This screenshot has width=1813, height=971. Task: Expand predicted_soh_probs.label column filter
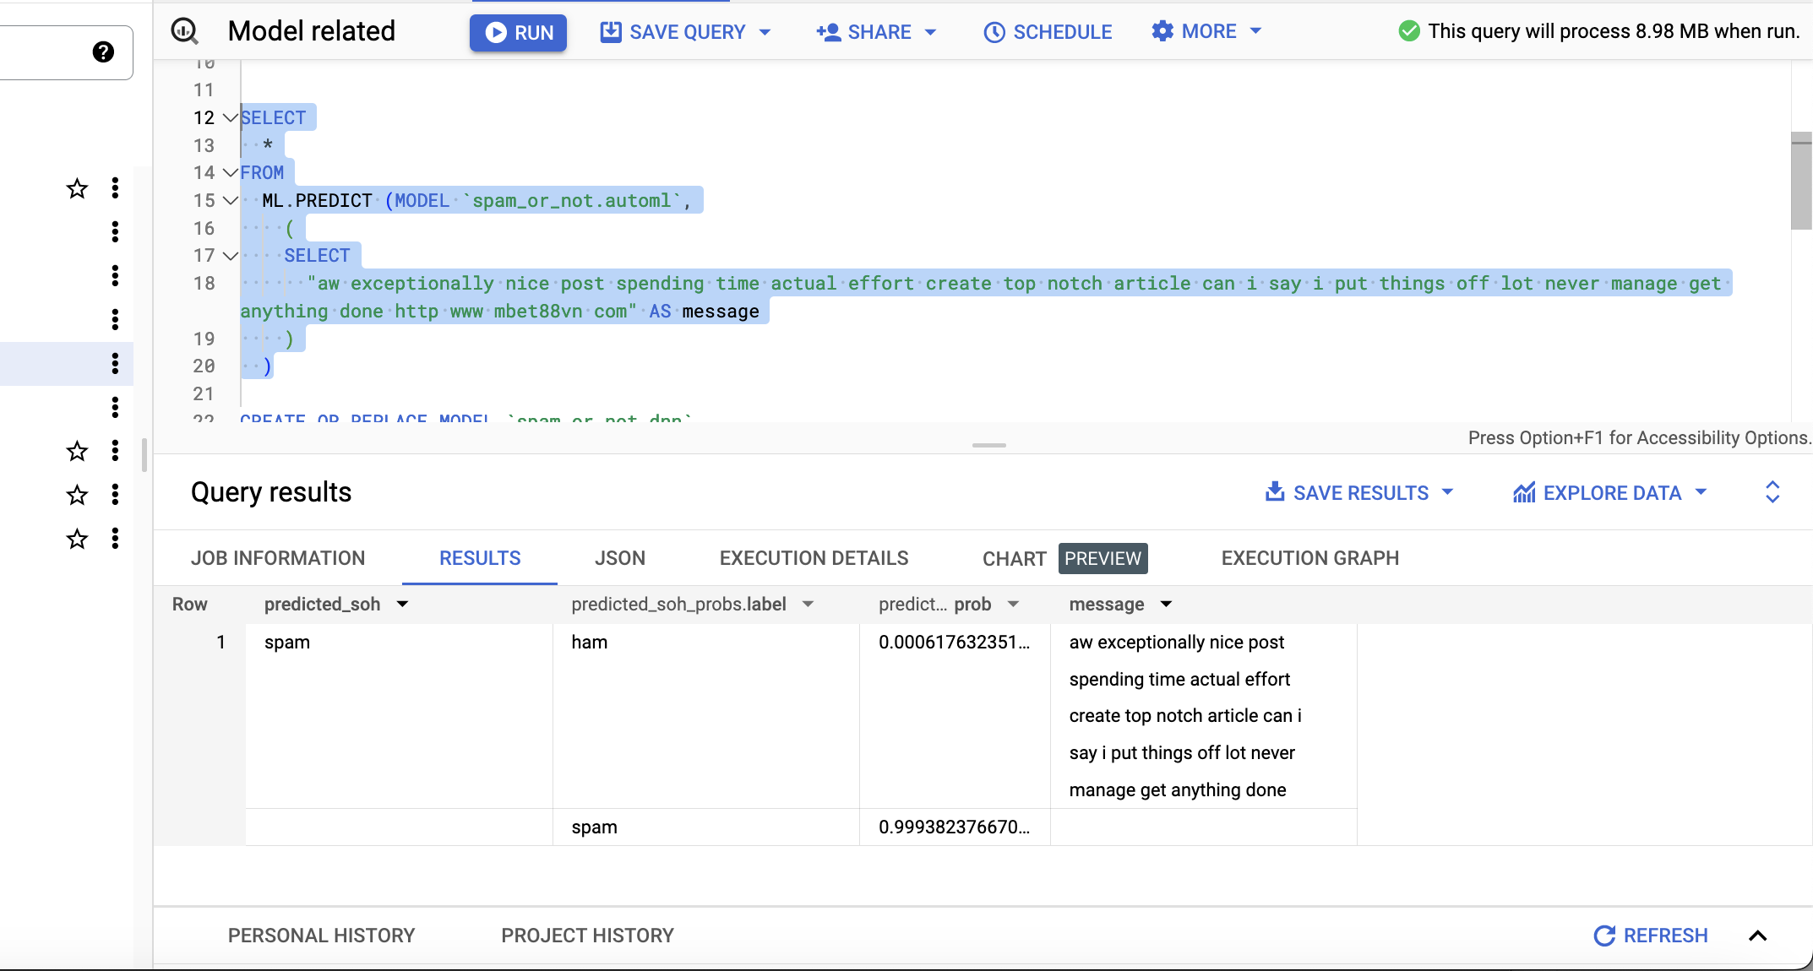click(808, 605)
